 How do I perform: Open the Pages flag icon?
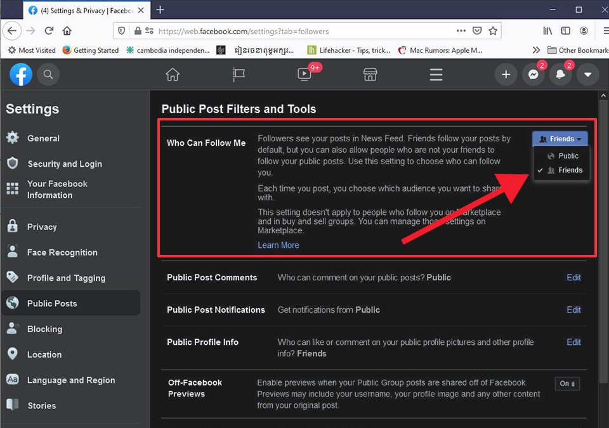pyautogui.click(x=239, y=74)
